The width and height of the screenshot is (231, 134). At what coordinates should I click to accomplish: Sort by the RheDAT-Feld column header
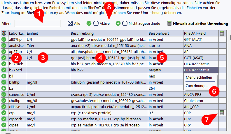coord(201,33)
